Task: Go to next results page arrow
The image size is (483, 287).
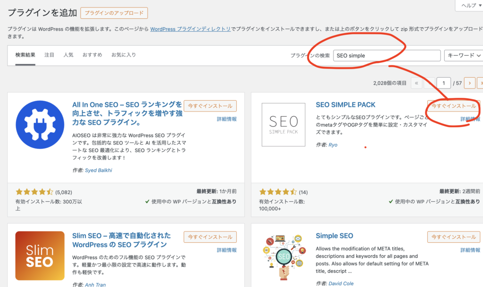Action: (469, 83)
